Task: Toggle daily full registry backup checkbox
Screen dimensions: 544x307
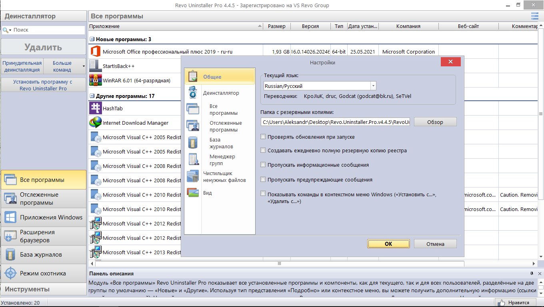Action: tap(263, 151)
